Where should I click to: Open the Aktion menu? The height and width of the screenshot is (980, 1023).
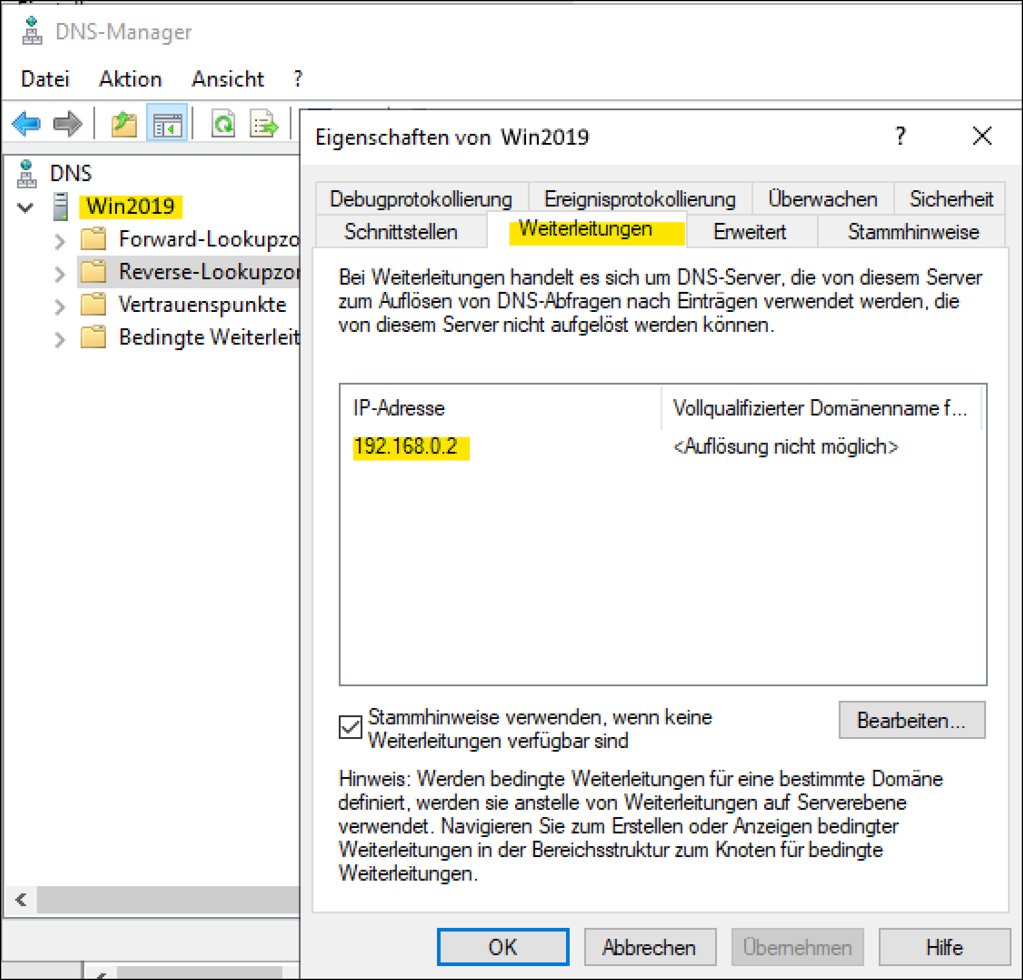(130, 79)
